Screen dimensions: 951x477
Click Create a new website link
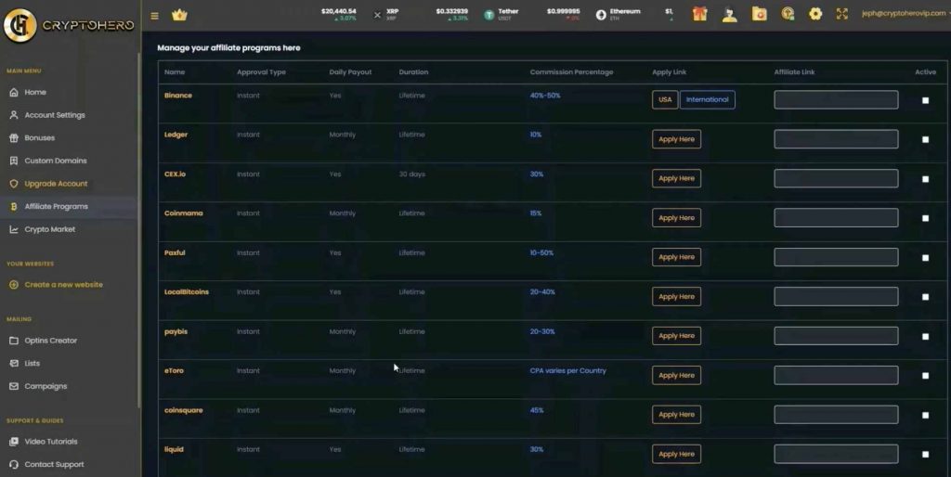pos(64,285)
